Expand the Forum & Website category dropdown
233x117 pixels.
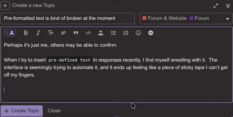click(x=186, y=18)
